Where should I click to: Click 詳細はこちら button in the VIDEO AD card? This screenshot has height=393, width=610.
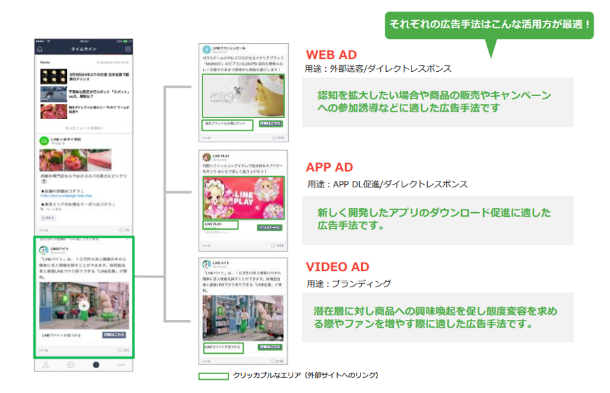pyautogui.click(x=270, y=347)
